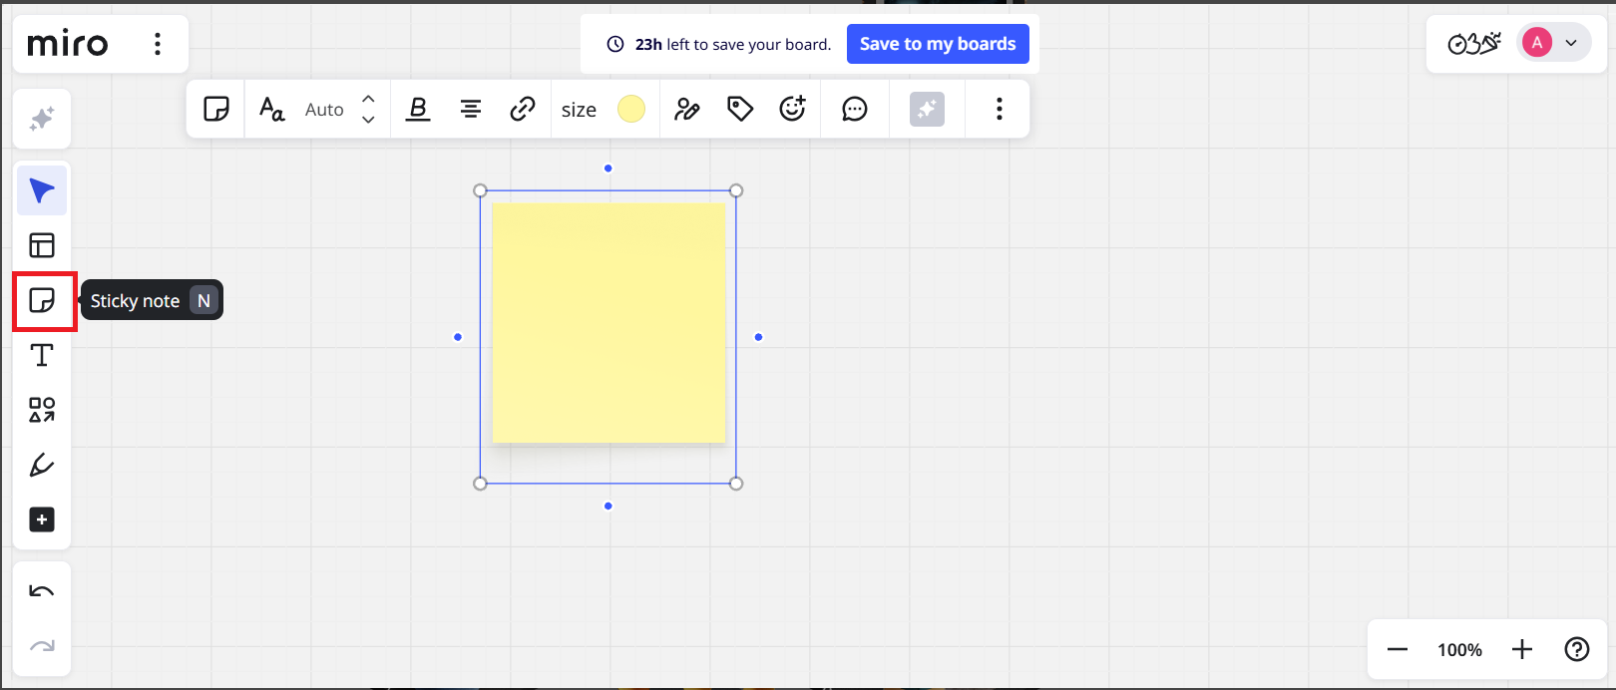
Task: Click bottom-left resize handle of sticky note
Action: [x=480, y=484]
